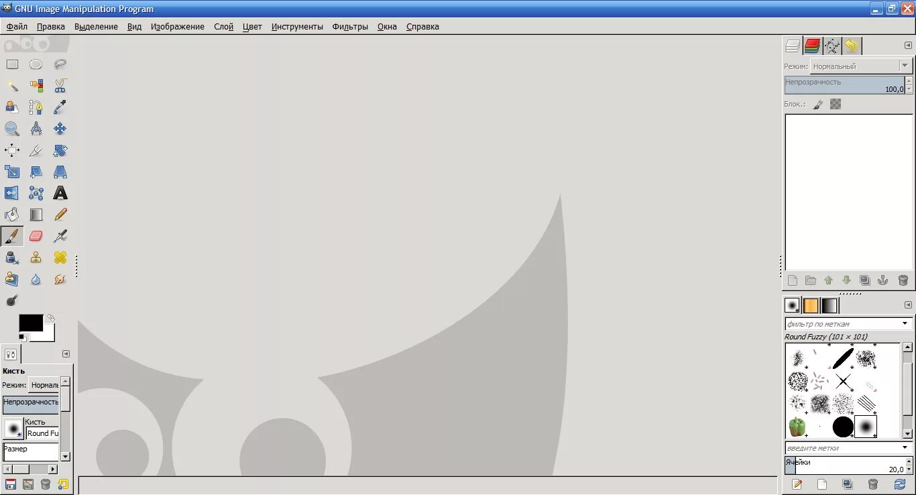Select the Scale tool
The image size is (916, 495).
point(12,172)
